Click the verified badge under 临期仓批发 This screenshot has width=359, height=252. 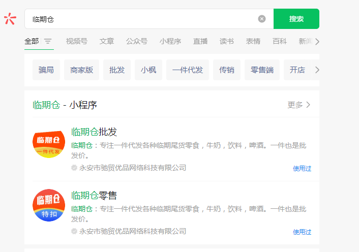(74, 168)
